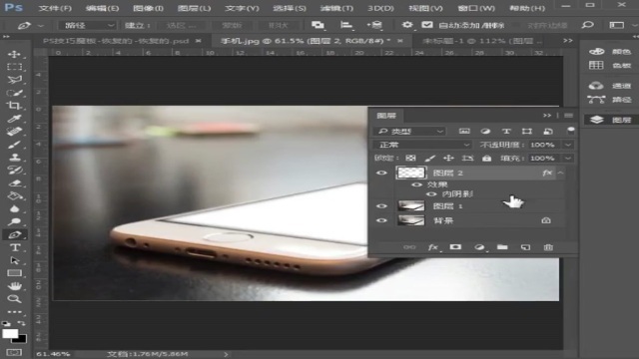Image resolution: width=639 pixels, height=359 pixels.
Task: Select the Crop tool
Action: point(14,106)
